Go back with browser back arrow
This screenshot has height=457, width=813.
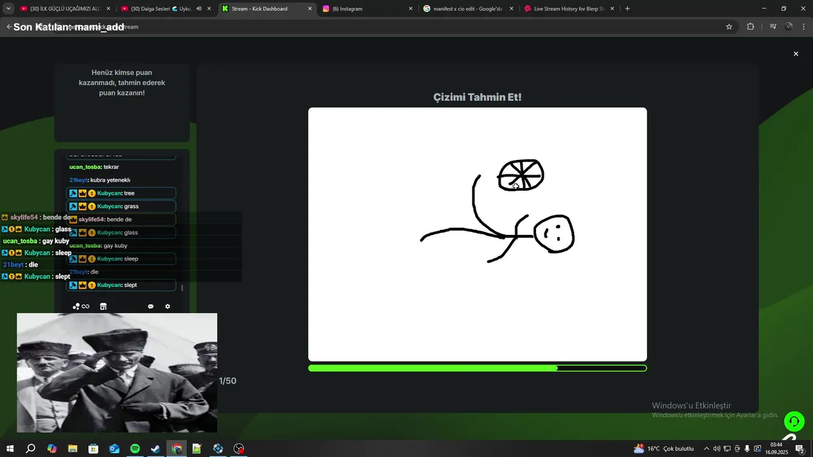tap(9, 27)
